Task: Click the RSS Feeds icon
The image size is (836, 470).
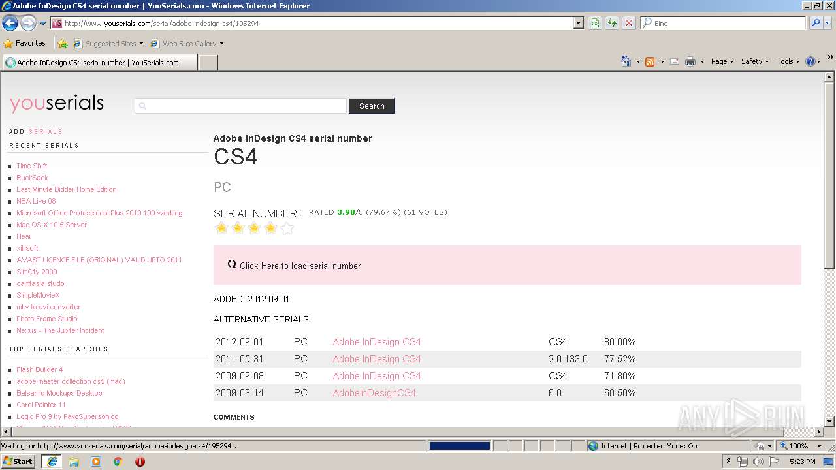Action: click(650, 61)
